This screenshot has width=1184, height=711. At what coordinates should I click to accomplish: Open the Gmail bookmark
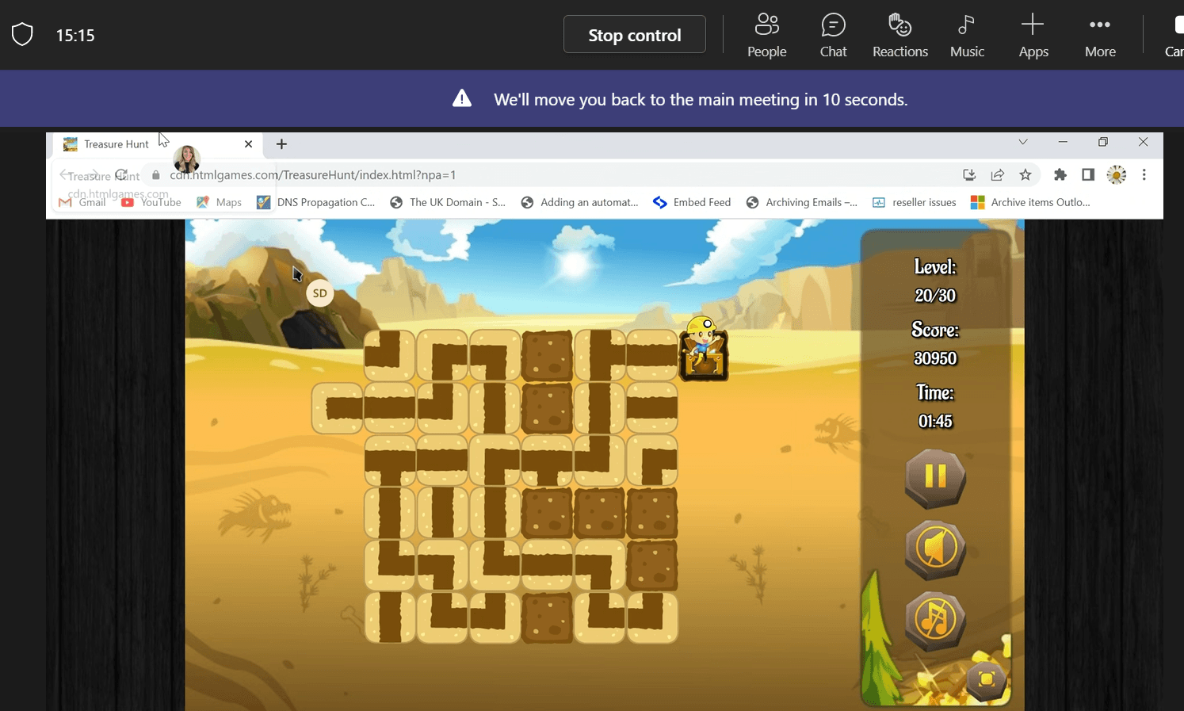point(82,202)
